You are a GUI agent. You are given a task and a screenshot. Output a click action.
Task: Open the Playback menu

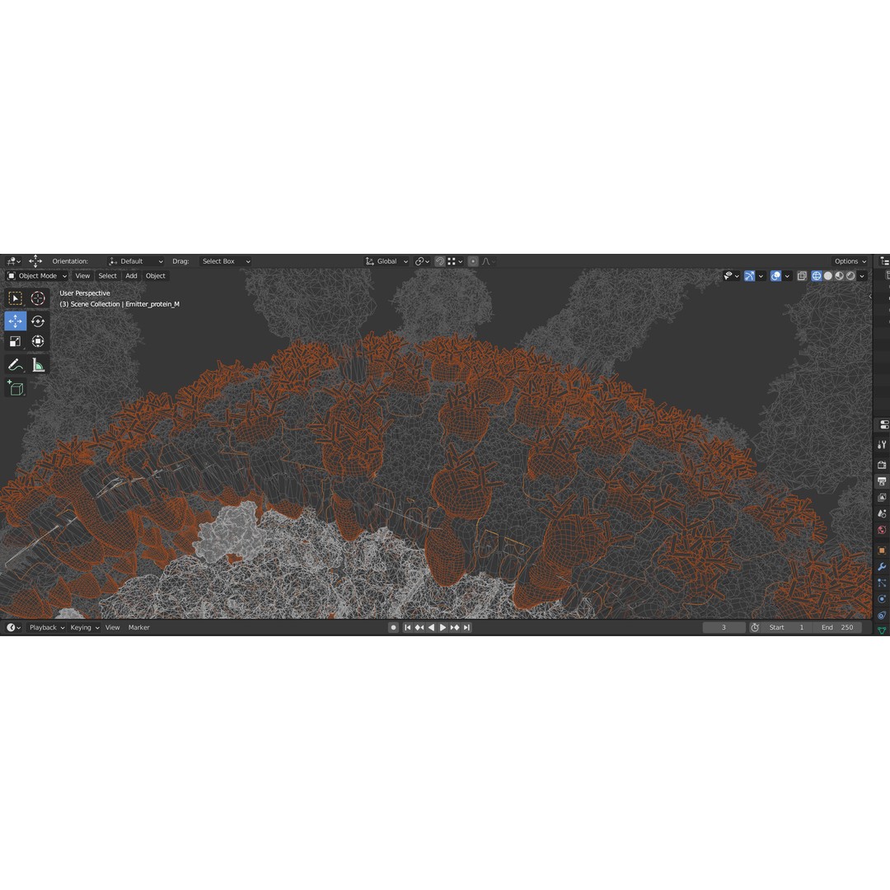point(46,627)
